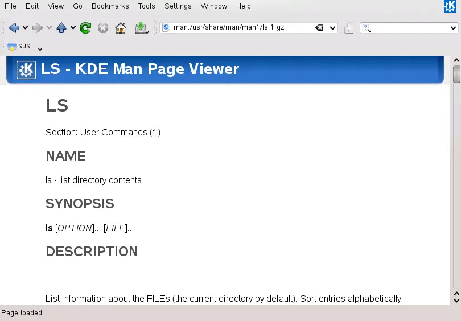
Task: Expand the search box dropdown
Action: [454, 28]
